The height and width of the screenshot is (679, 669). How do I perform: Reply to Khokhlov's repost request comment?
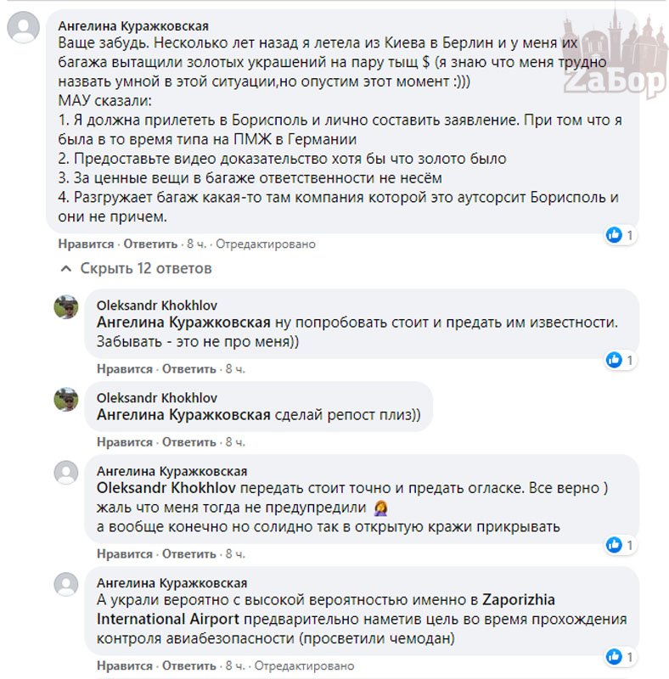tap(189, 442)
